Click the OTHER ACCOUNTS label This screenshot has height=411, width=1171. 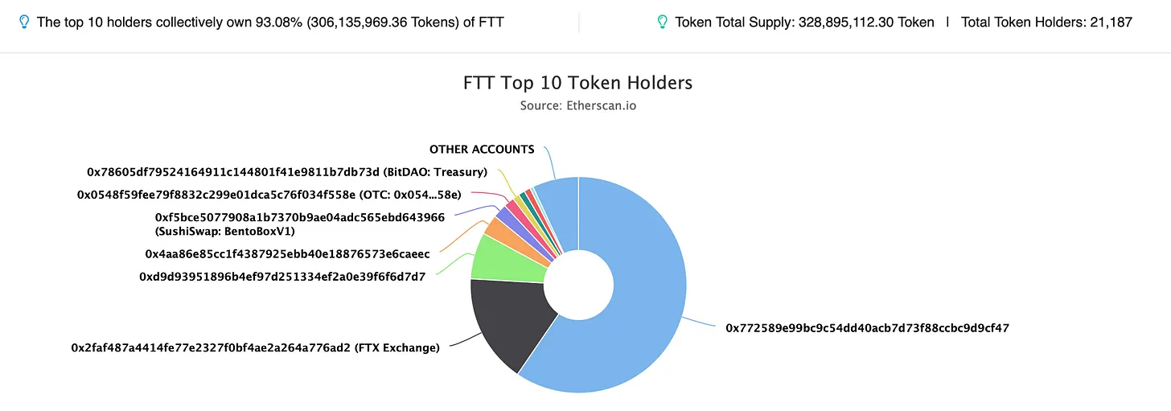pos(482,150)
